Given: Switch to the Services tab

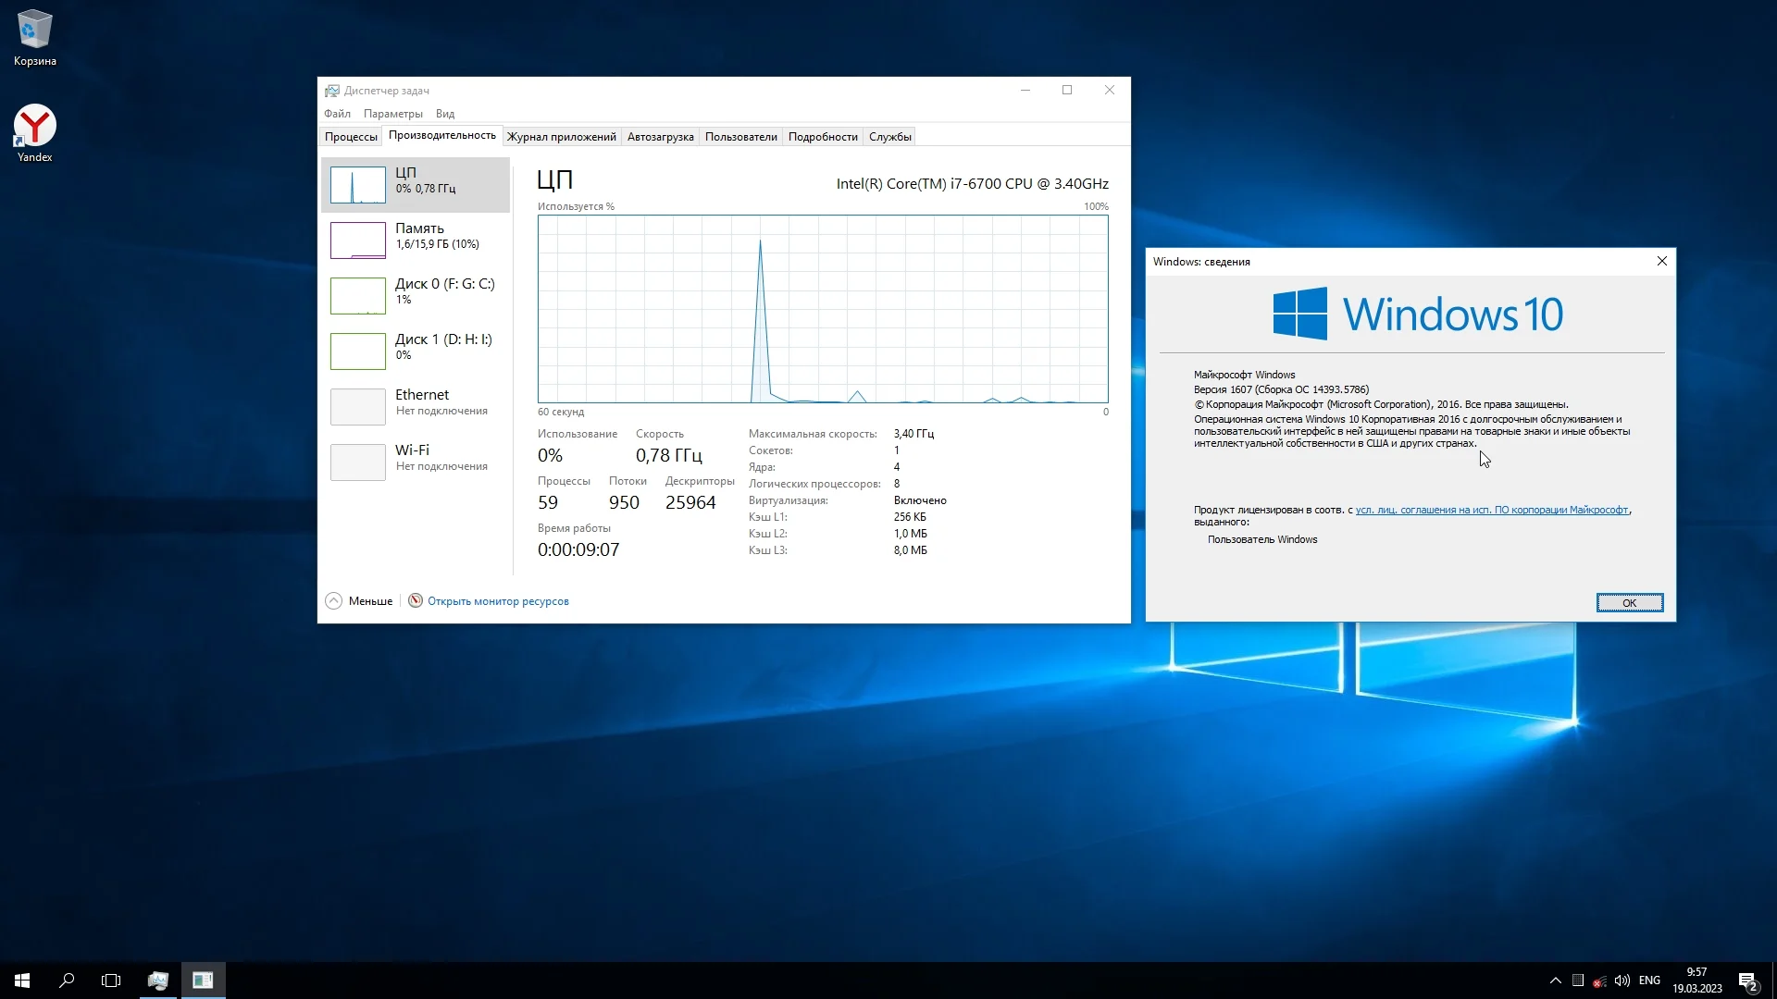Looking at the screenshot, I should coord(889,137).
